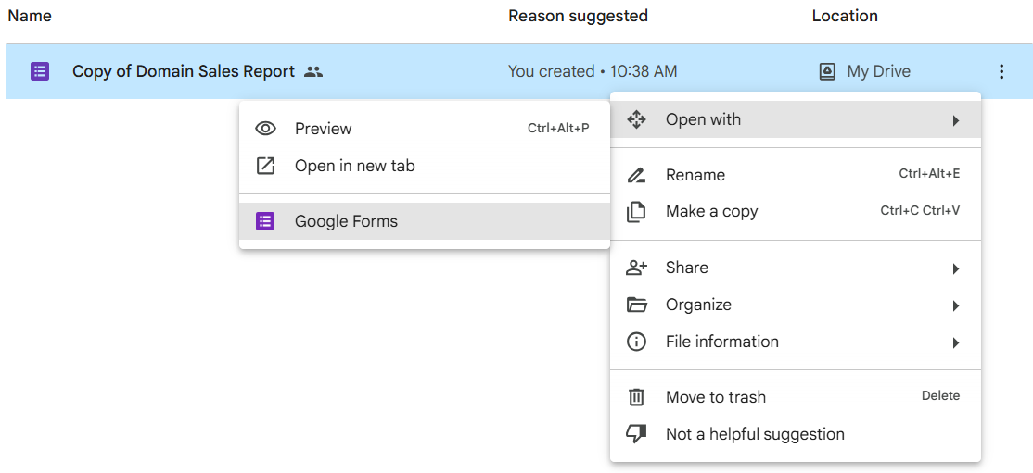Open the My Drive location link
The image size is (1033, 473).
(x=878, y=71)
